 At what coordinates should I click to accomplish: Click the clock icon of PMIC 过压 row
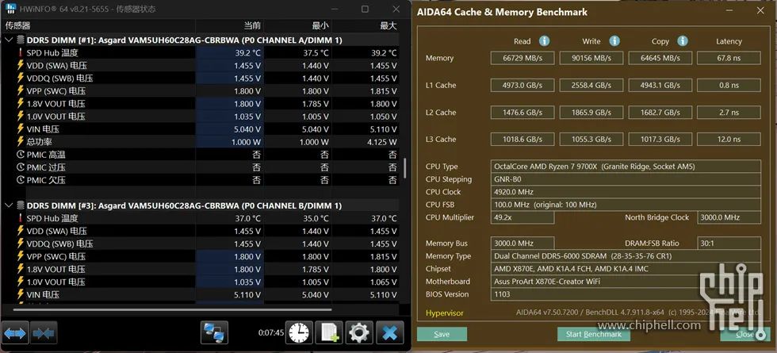coord(21,167)
